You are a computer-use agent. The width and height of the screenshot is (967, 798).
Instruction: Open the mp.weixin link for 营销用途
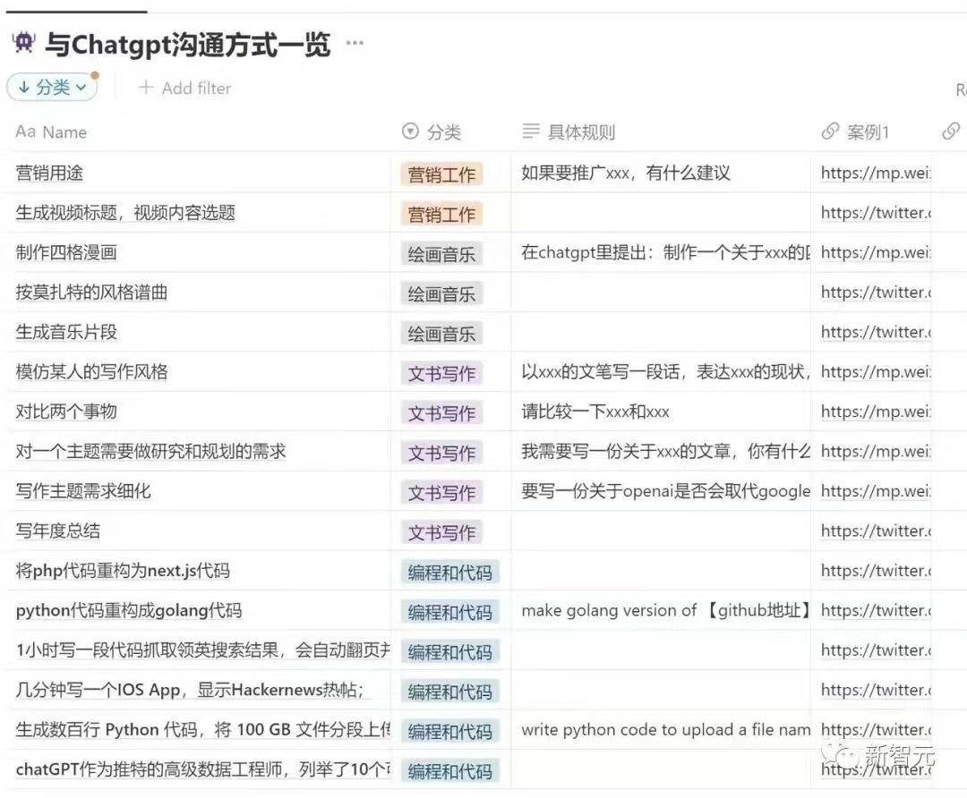click(876, 174)
